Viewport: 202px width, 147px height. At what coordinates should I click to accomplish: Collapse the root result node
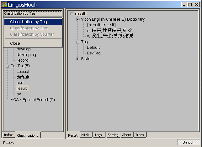[72, 14]
